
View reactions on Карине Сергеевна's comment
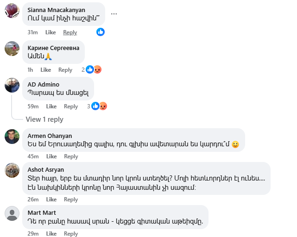(x=94, y=70)
